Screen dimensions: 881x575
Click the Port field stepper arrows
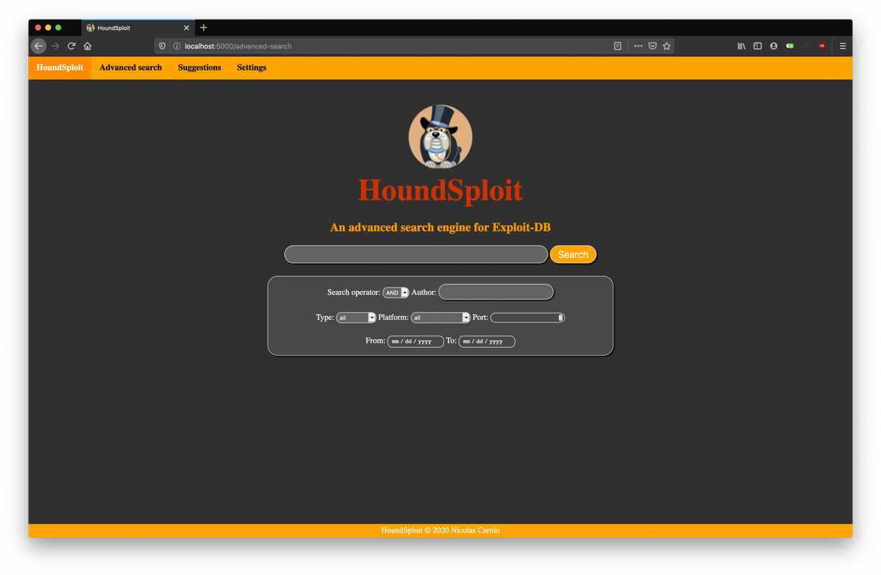click(561, 318)
